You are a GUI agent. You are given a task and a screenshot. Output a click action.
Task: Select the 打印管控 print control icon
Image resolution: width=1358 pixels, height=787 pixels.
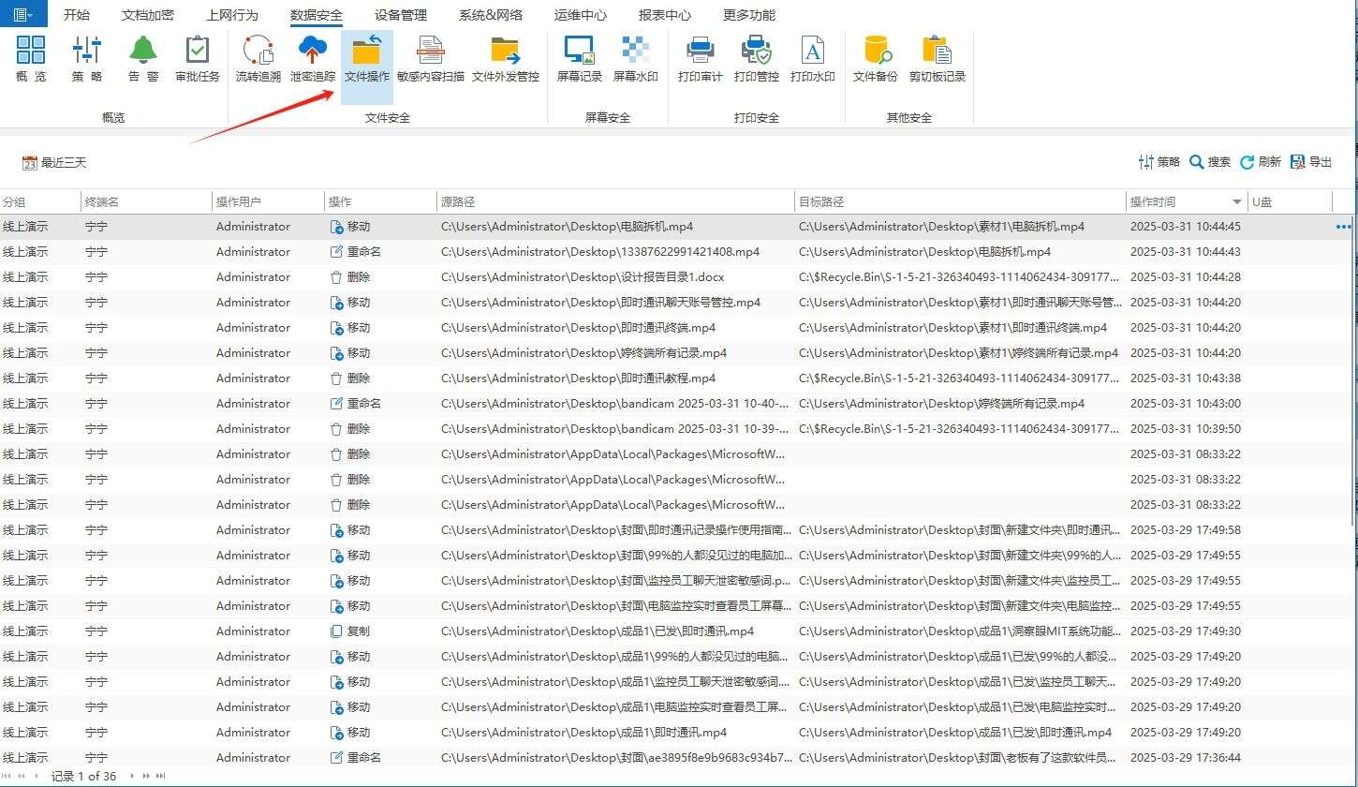pyautogui.click(x=755, y=56)
